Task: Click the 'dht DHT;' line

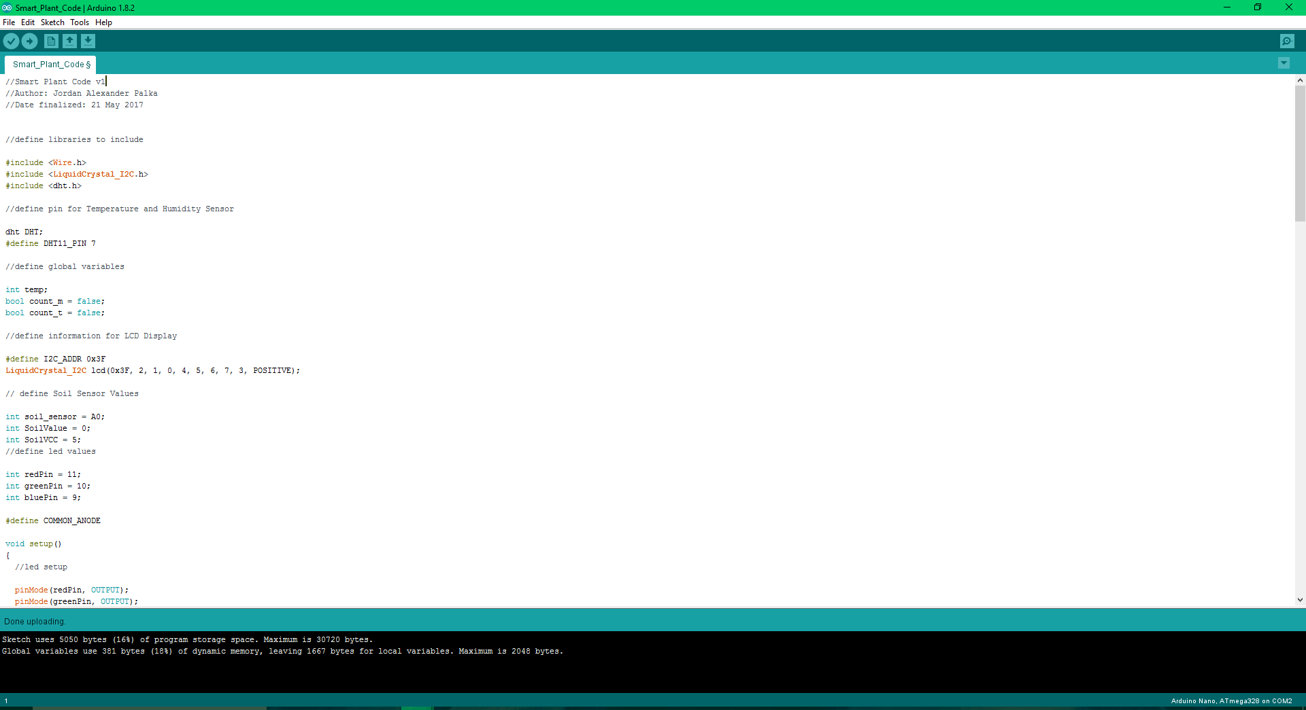Action: 24,232
